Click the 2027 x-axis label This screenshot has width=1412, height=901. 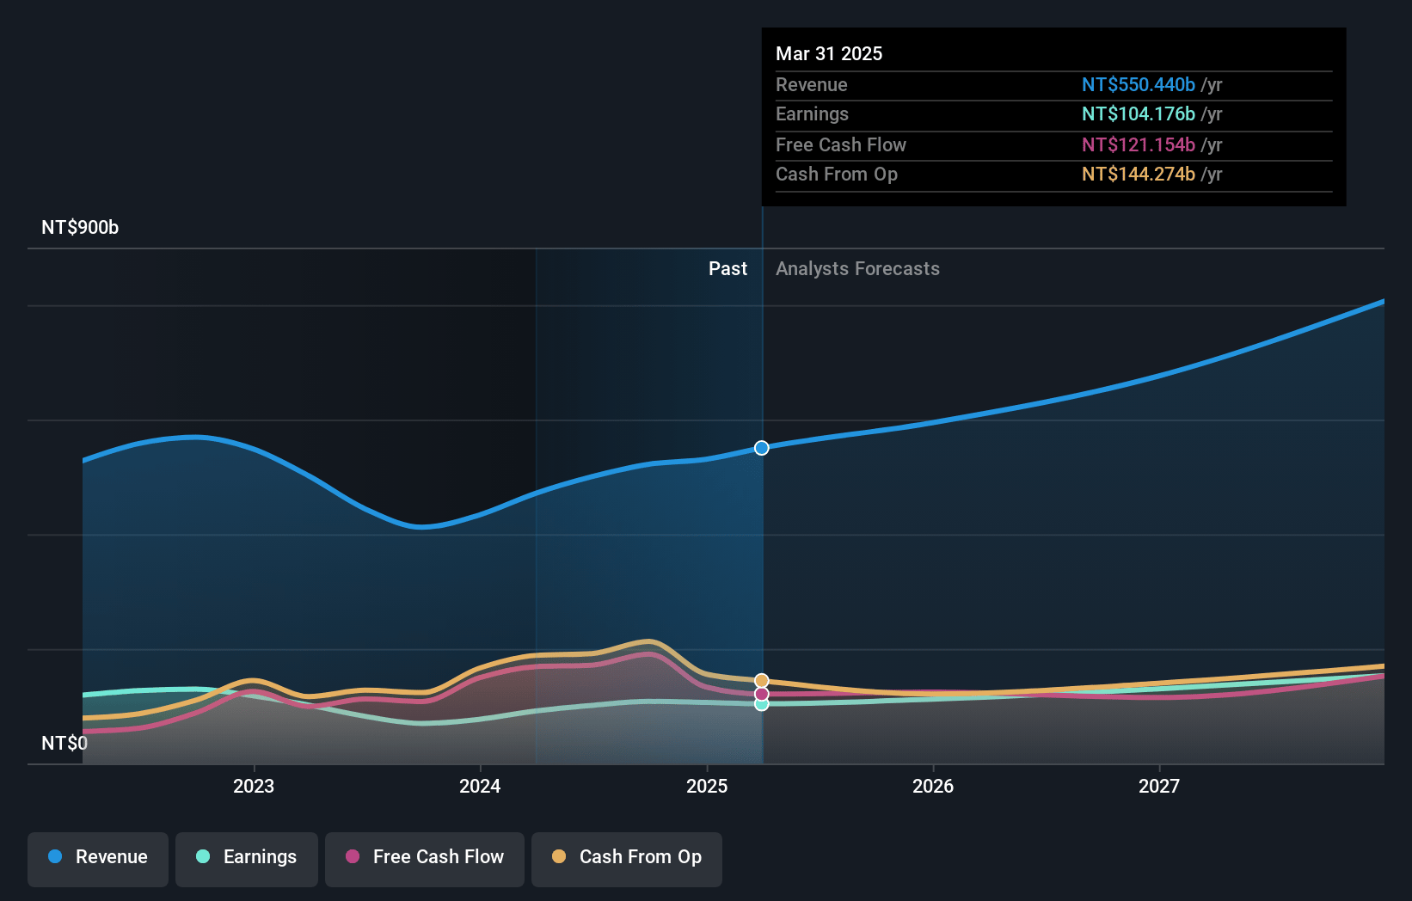click(x=1159, y=787)
